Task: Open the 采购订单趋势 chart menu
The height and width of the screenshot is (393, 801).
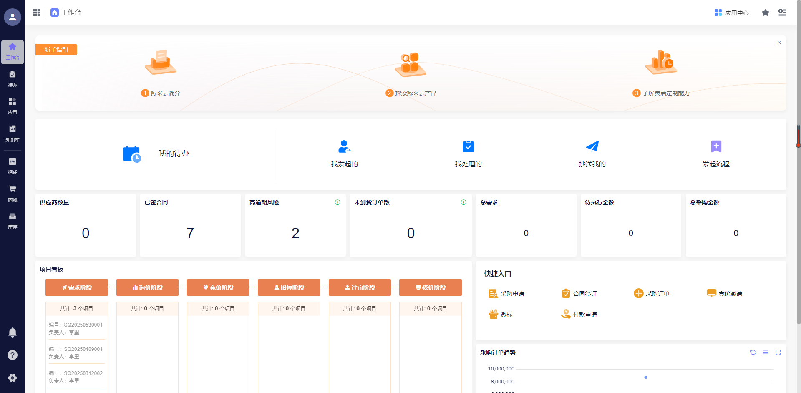Action: pyautogui.click(x=765, y=353)
